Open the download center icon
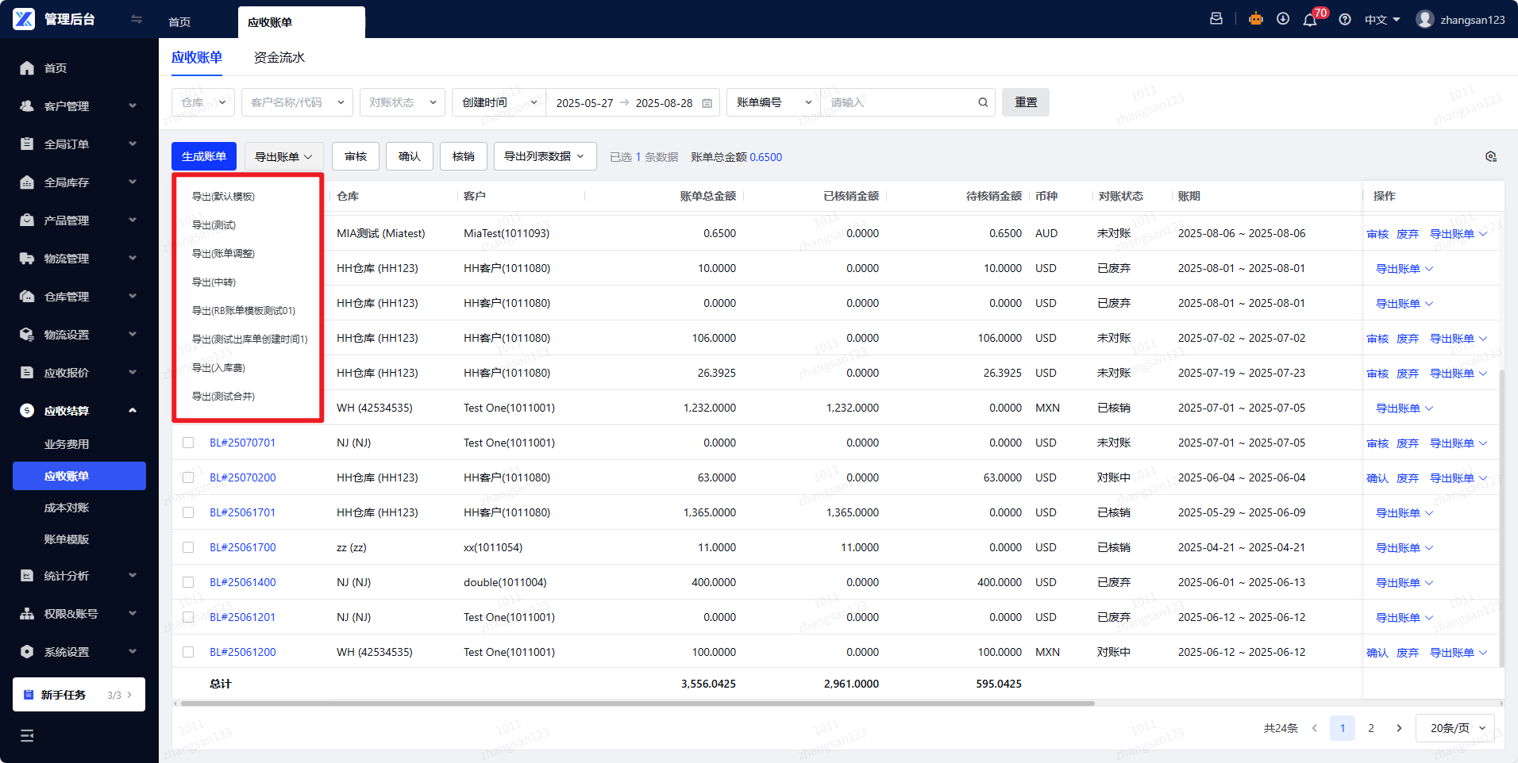Viewport: 1518px width, 763px height. [1283, 19]
